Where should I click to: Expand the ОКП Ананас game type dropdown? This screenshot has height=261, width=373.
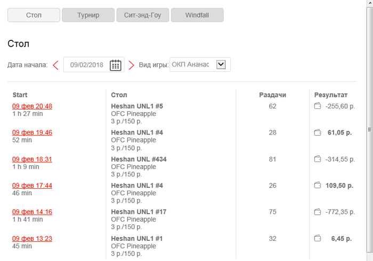pos(221,65)
